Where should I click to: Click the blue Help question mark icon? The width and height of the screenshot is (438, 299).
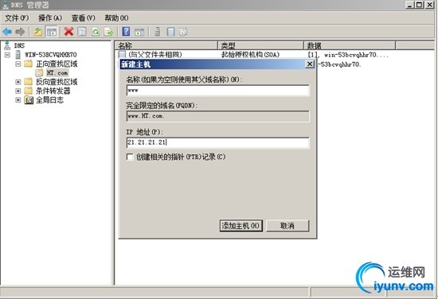(x=126, y=32)
